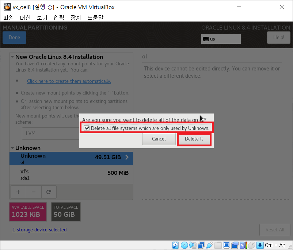Open the 도움말 menu
Viewport: 293px width, 250px height.
tap(95, 18)
